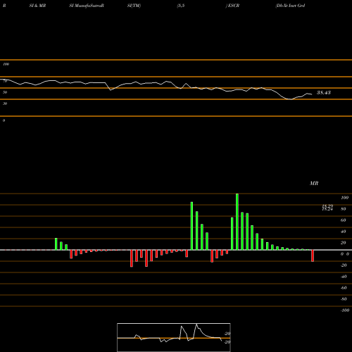The image size is (352, 352).
Task: Click the 'SI(TM)' header text
Action: (134, 6)
